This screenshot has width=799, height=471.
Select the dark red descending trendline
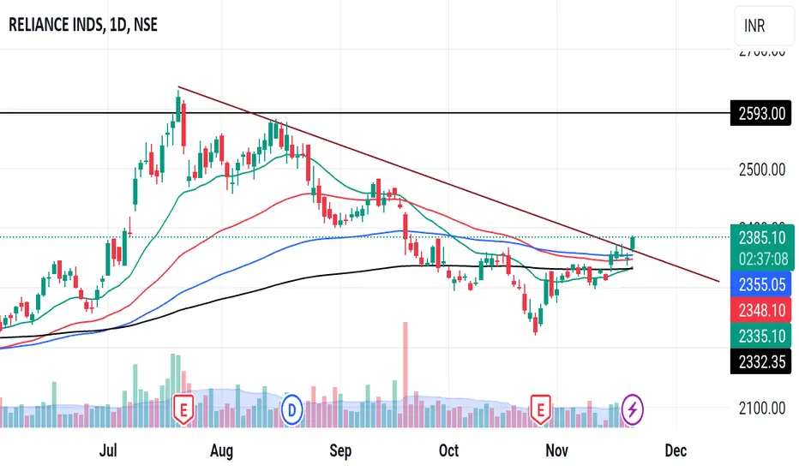pos(448,184)
